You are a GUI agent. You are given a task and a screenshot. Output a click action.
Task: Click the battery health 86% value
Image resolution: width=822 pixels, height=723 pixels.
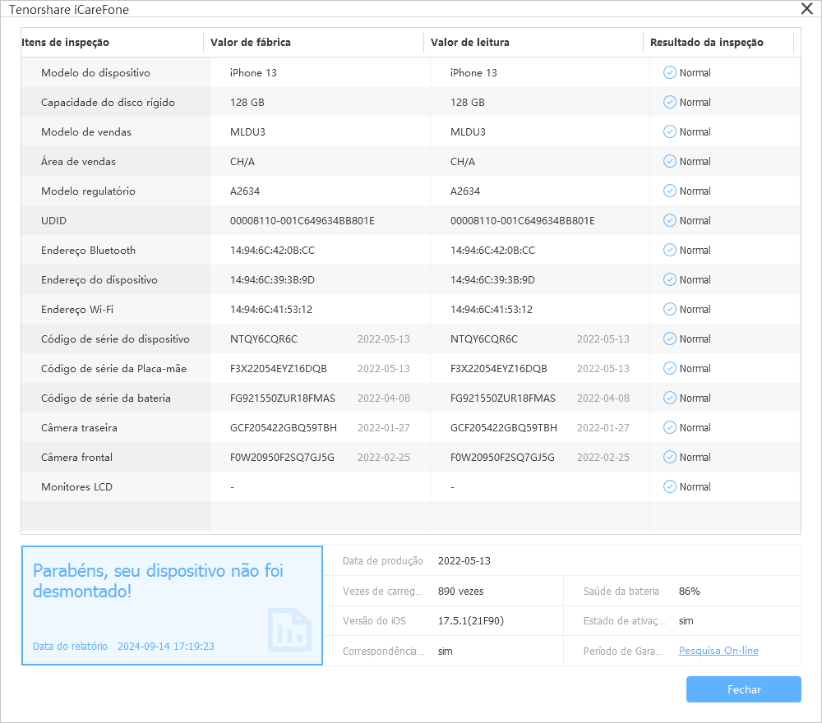pyautogui.click(x=689, y=592)
